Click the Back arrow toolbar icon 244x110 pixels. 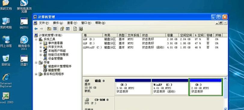36,29
